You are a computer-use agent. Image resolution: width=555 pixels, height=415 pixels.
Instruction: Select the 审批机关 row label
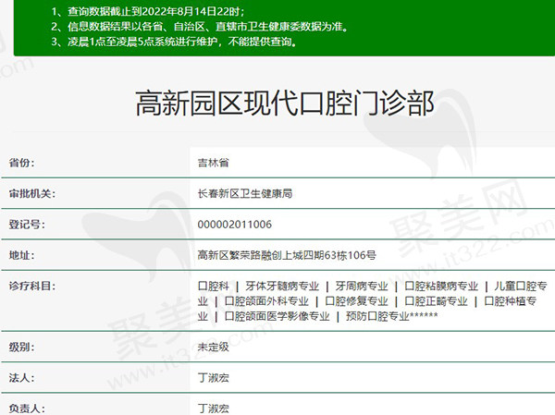pos(33,194)
